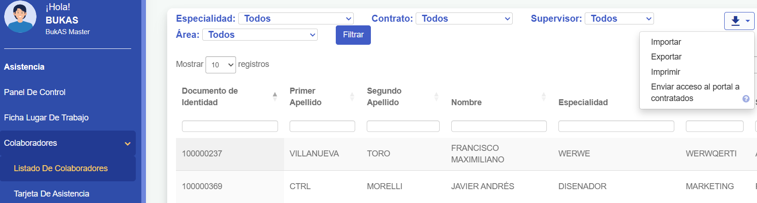Change the Mostrar registros count selector
Viewport: 757px width, 203px height.
pyautogui.click(x=220, y=65)
